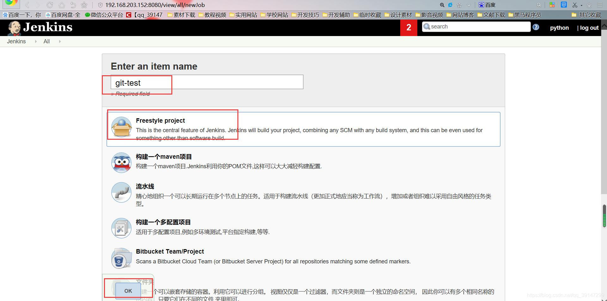Click the search magnifier in Baidu box

tap(539, 5)
